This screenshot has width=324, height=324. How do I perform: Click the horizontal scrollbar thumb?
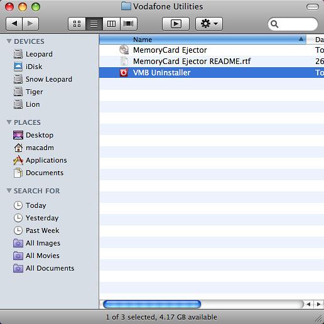[152, 304]
